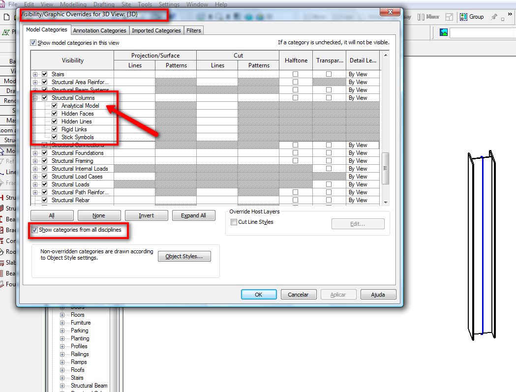Click the landscape picture icon beside the type selector
The width and height of the screenshot is (516, 392).
(x=444, y=32)
